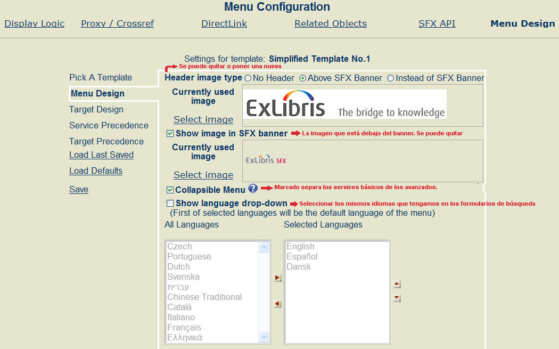Open the Collapsible Menu help icon
Viewport: 559px width, 349px height.
tap(253, 188)
